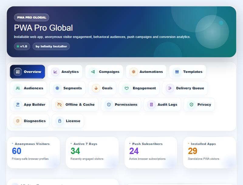
Task: Click the Segments target icon
Action: click(57, 88)
